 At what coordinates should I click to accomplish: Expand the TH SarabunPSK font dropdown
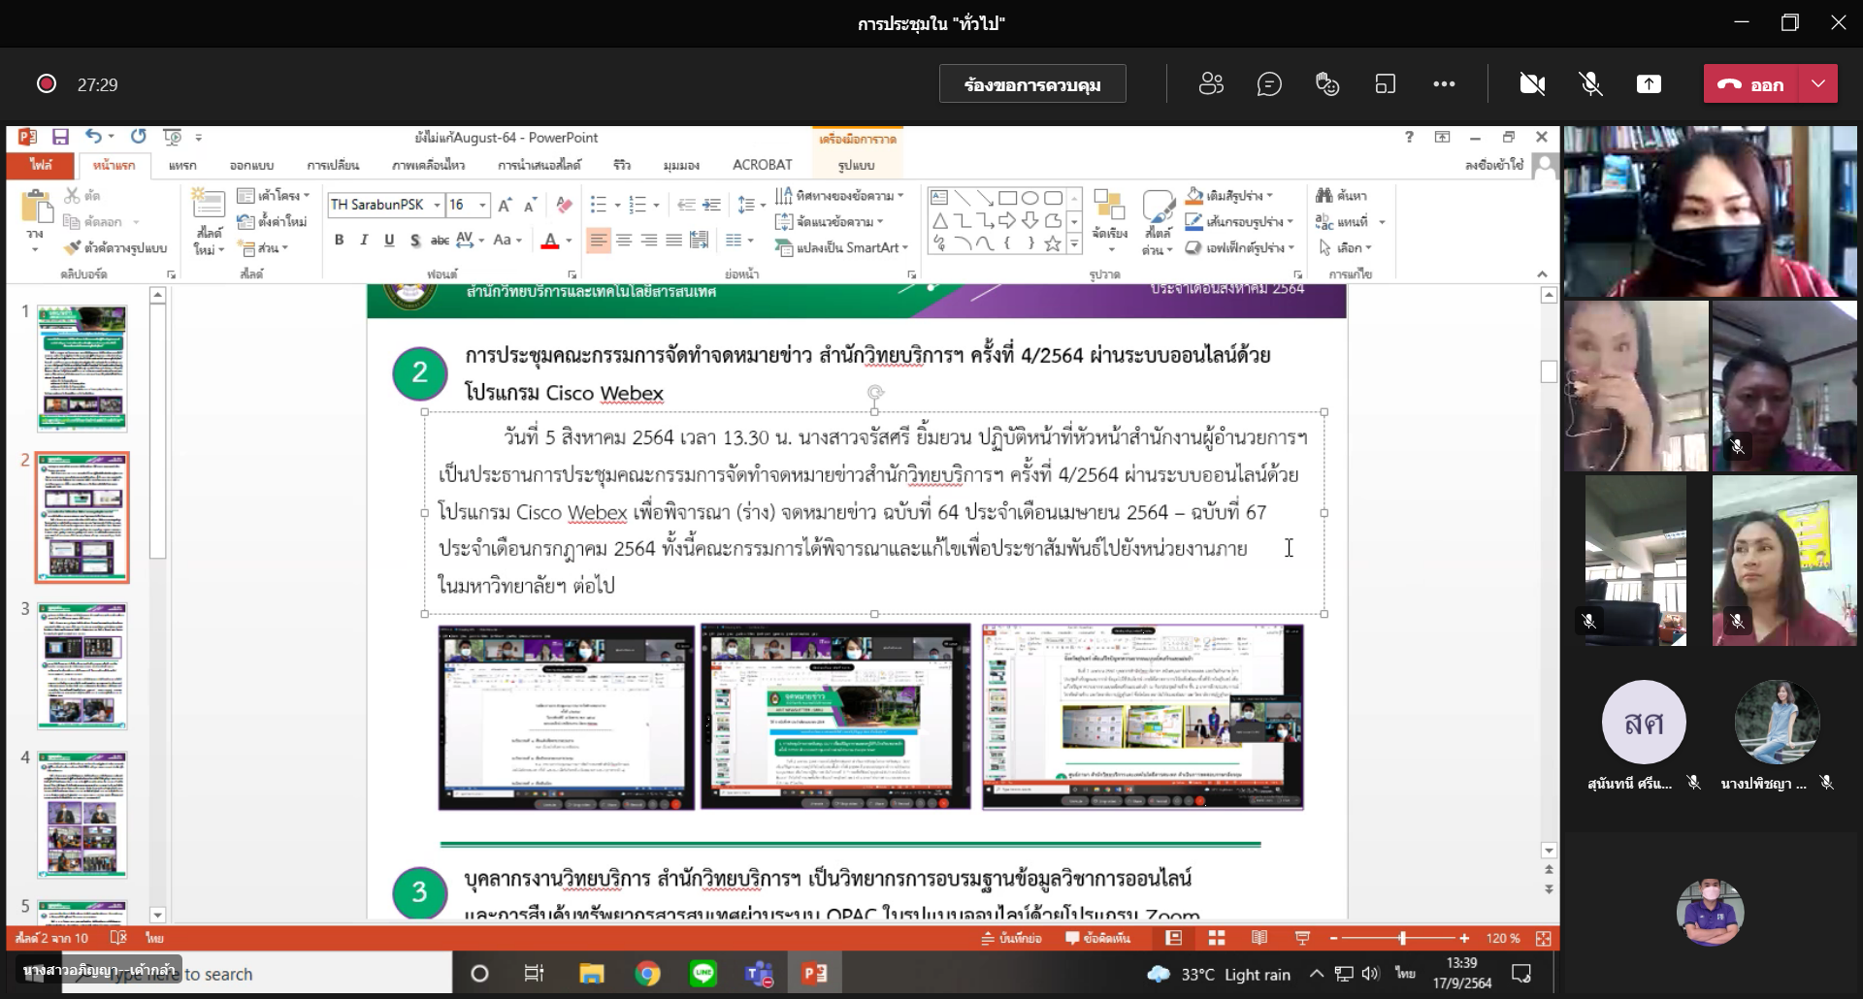(x=437, y=205)
